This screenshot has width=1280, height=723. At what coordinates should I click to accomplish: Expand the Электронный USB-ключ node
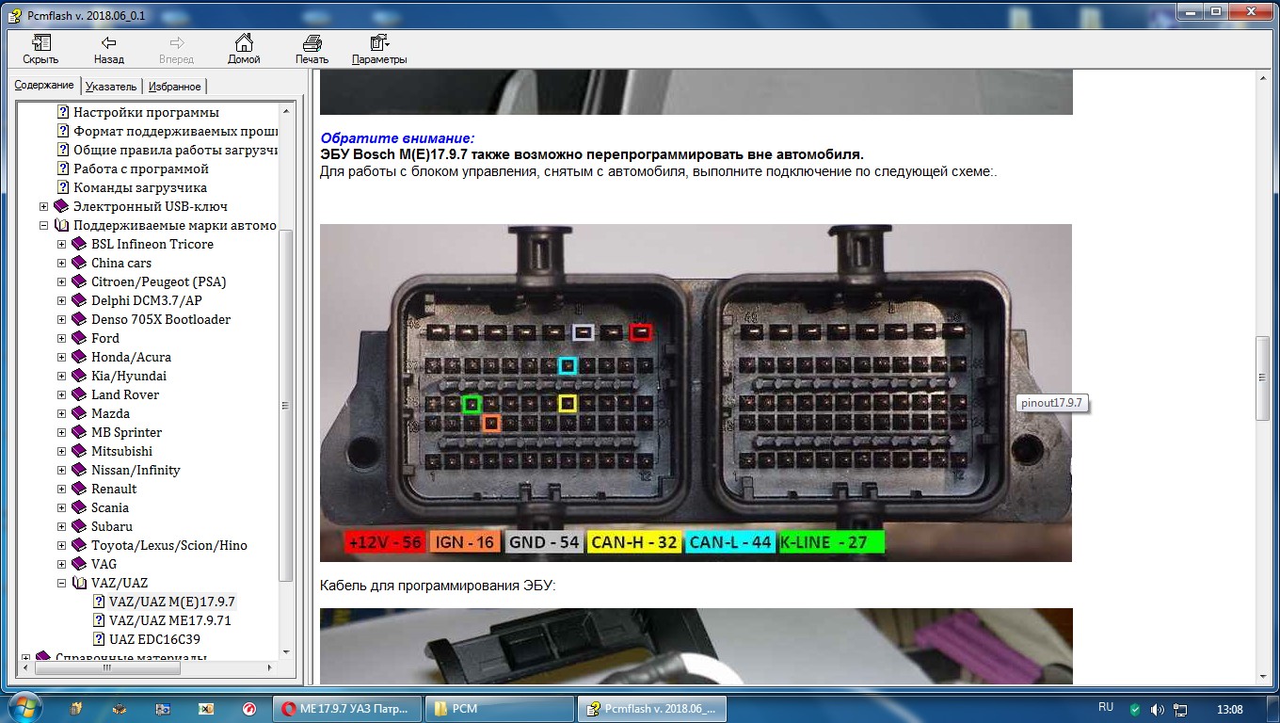(43, 206)
